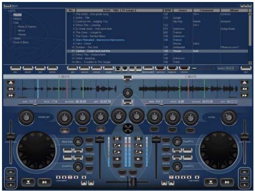Click the loop-backward icon in right mixer column
Viewport: 255px width, 191px height.
(x=138, y=146)
